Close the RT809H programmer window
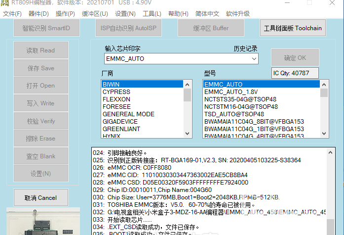344x235 pixels. pos(332,2)
